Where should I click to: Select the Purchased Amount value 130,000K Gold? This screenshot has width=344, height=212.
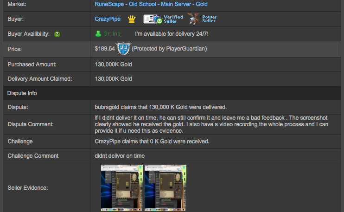(113, 64)
